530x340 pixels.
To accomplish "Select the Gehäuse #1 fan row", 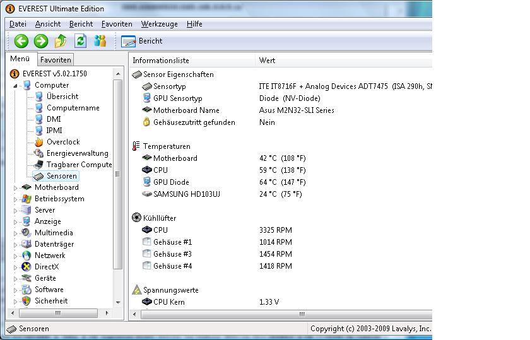I will [x=217, y=242].
